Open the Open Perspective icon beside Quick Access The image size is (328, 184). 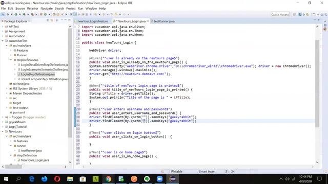coord(294,14)
